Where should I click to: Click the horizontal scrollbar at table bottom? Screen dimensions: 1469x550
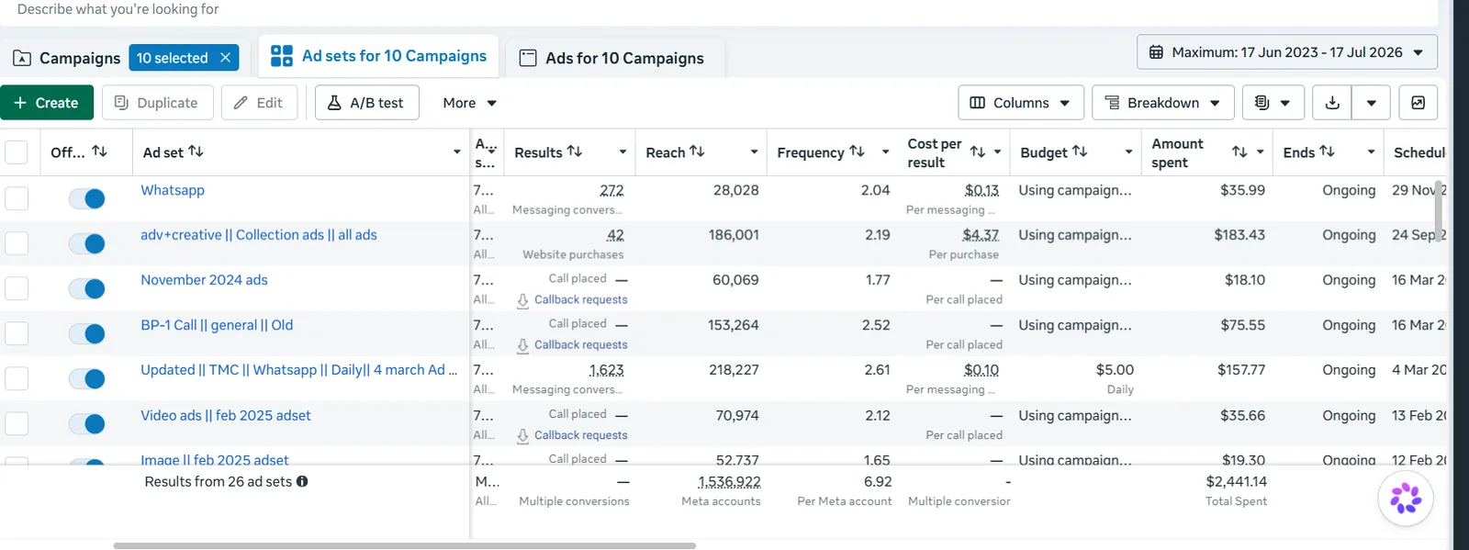(x=404, y=545)
